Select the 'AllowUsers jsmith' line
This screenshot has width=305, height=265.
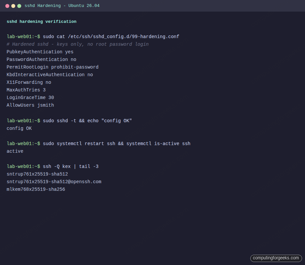click(x=30, y=105)
